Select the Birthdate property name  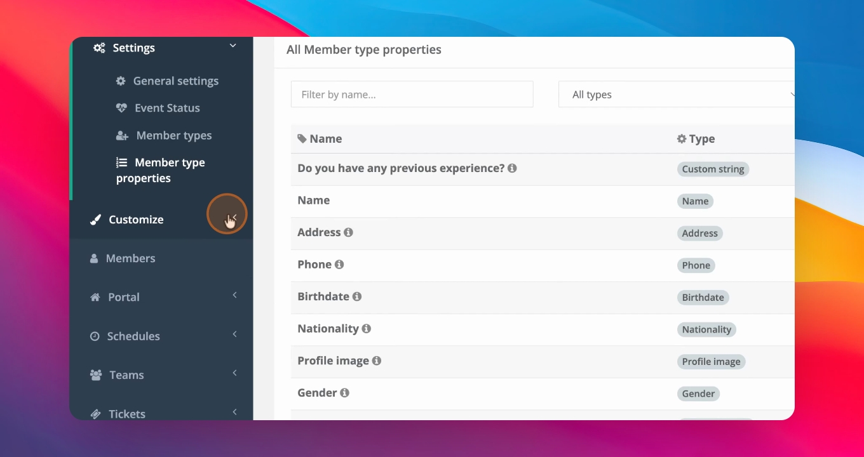[x=323, y=296]
